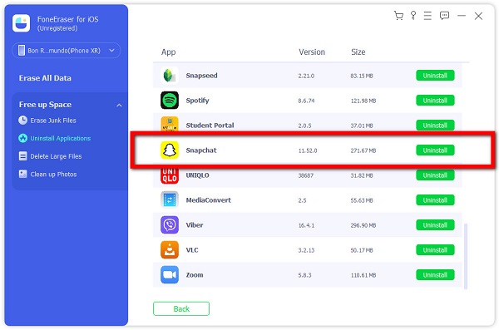
Task: Close the FoneEraser window
Action: [478, 16]
